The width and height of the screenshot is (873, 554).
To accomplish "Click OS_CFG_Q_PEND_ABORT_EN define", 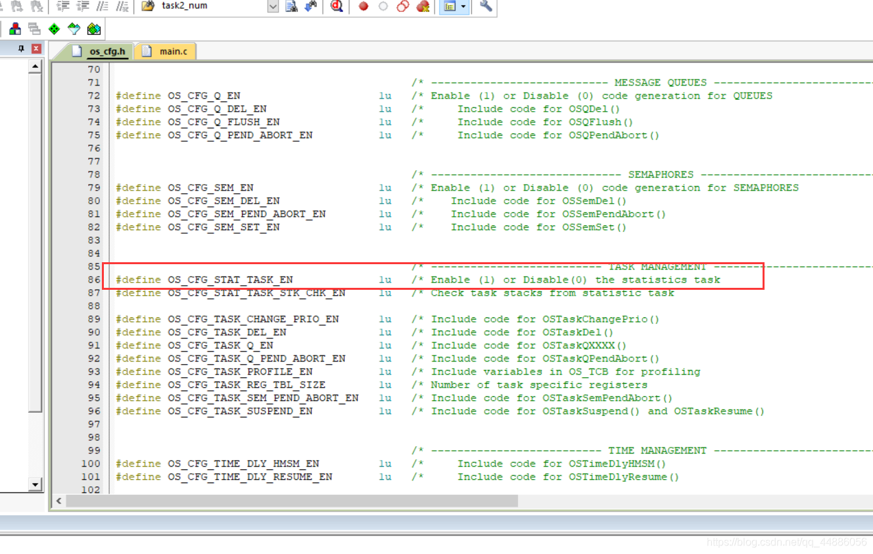I will pyautogui.click(x=240, y=135).
